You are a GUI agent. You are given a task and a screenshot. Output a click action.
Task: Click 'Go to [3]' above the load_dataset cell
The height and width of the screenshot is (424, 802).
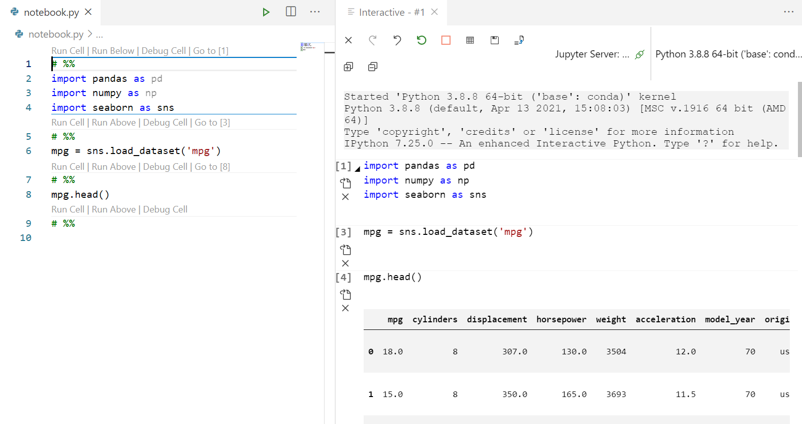tap(212, 123)
